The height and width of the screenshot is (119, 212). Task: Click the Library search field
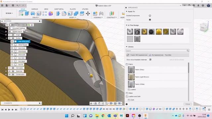pyautogui.click(x=156, y=51)
